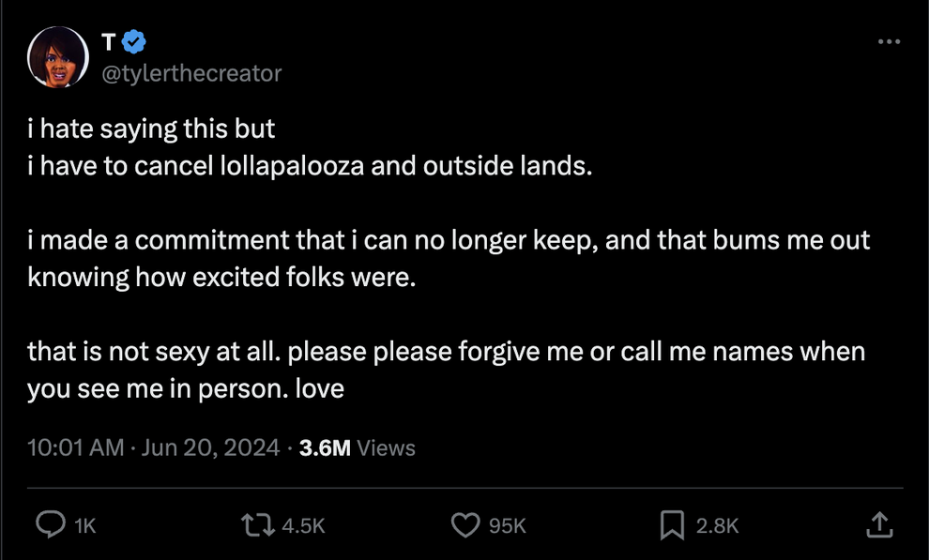Click the line about canceling lollapalooza
The width and height of the screenshot is (929, 560).
(310, 167)
